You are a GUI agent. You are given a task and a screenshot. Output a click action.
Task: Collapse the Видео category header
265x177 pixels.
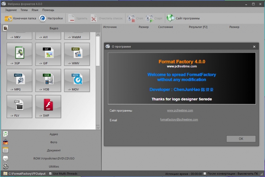coord(51,28)
